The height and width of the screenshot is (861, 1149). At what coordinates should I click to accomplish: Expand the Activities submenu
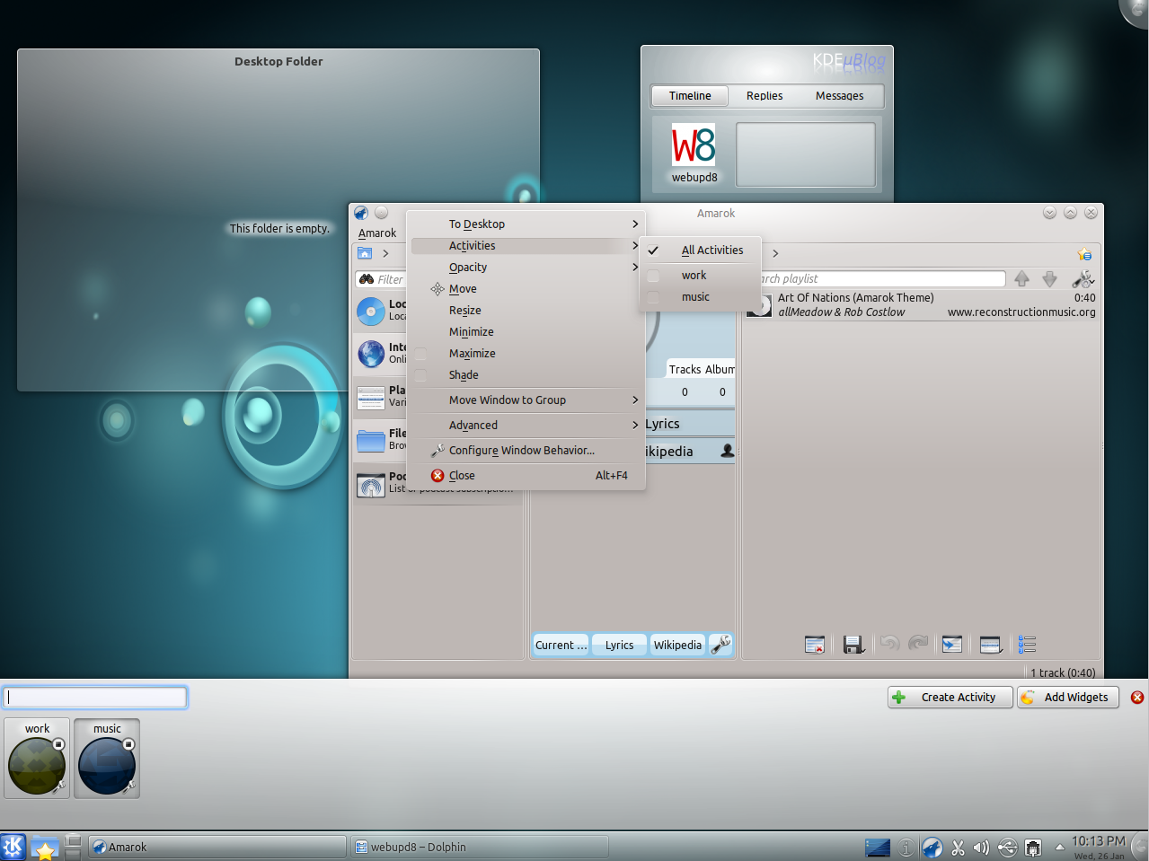pyautogui.click(x=526, y=246)
